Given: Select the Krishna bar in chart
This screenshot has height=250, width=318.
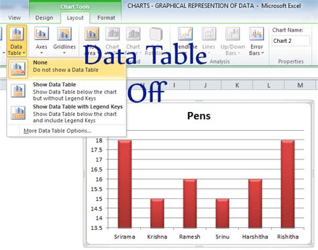Looking at the screenshot, I should pos(157,213).
